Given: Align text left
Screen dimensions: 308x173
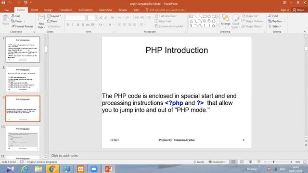Looking at the screenshot, I should 120,25.
